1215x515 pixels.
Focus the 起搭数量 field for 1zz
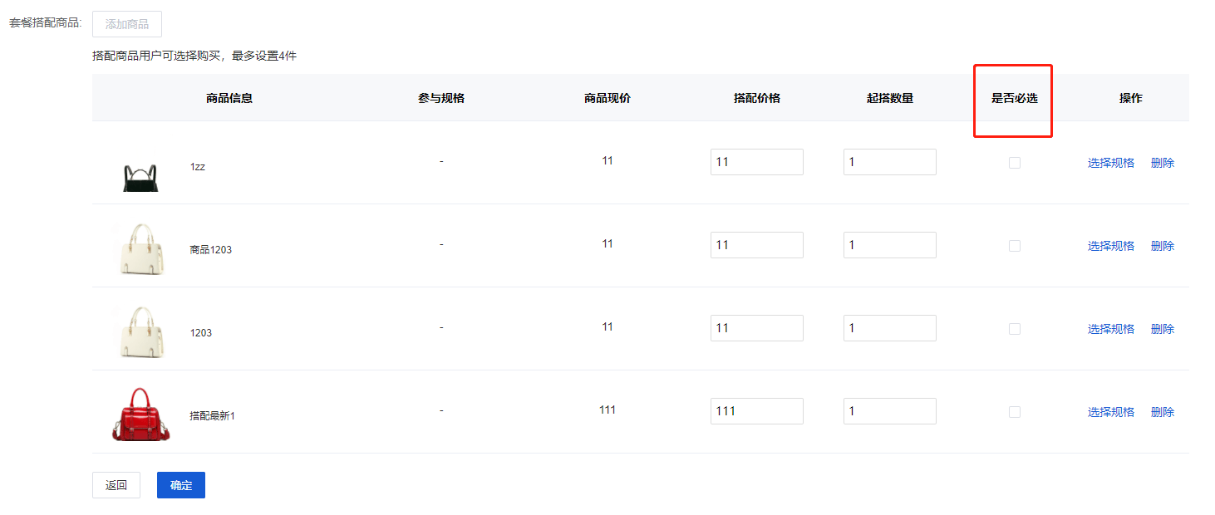[x=890, y=162]
